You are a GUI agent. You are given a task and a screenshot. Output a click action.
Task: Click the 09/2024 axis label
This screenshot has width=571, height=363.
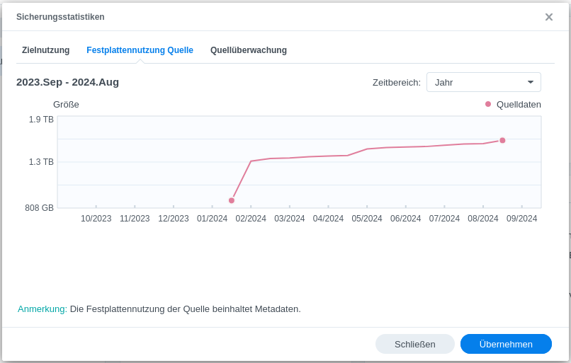[x=522, y=218]
